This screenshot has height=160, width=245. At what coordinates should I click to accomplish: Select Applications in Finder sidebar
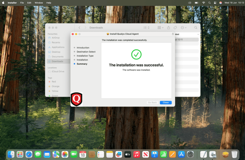pyautogui.click(x=58, y=47)
